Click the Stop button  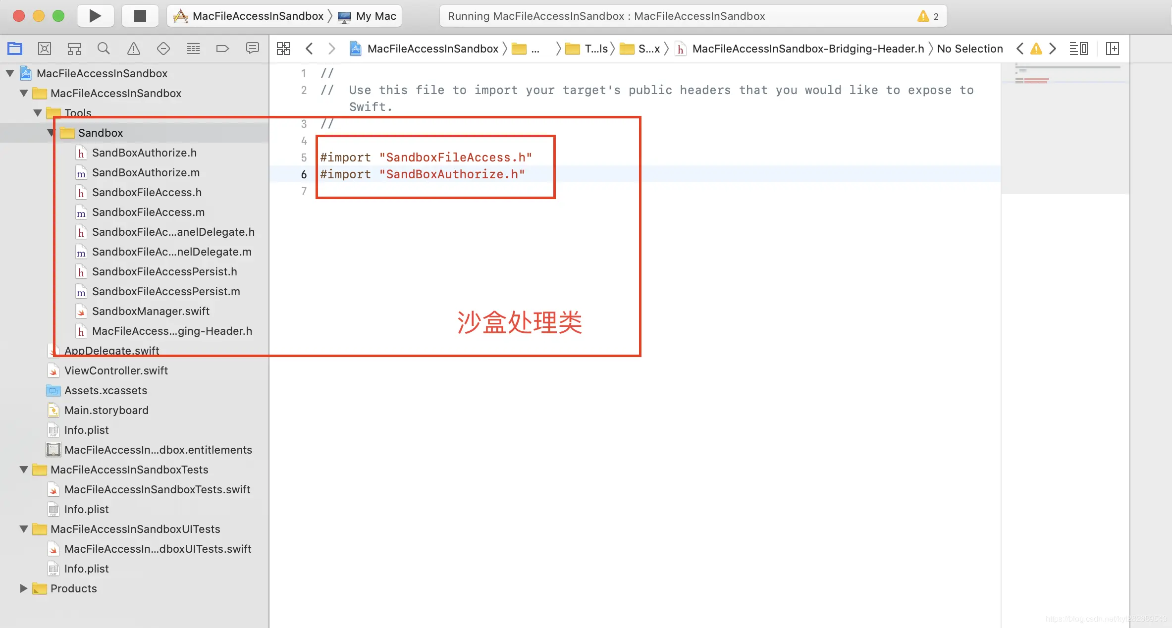[140, 16]
